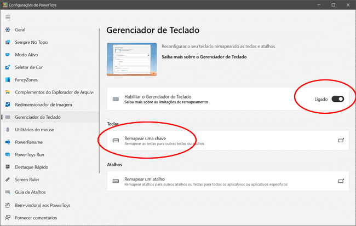Click the PowerRename sidebar icon
This screenshot has width=356, height=226.
tap(8, 142)
